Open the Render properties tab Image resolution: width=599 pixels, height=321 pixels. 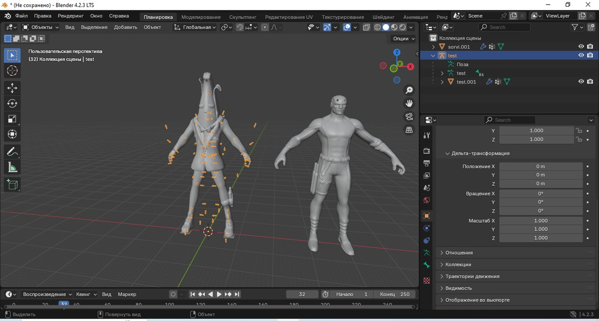[426, 151]
